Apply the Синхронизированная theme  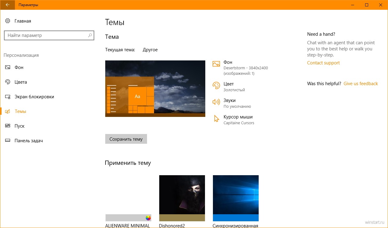tap(236, 201)
